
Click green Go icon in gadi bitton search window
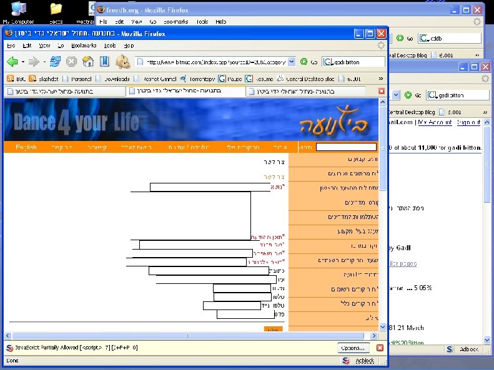pyautogui.click(x=408, y=95)
